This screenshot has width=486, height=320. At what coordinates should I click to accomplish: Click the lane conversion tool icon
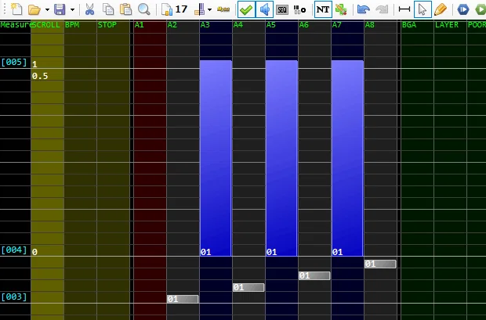[200, 9]
